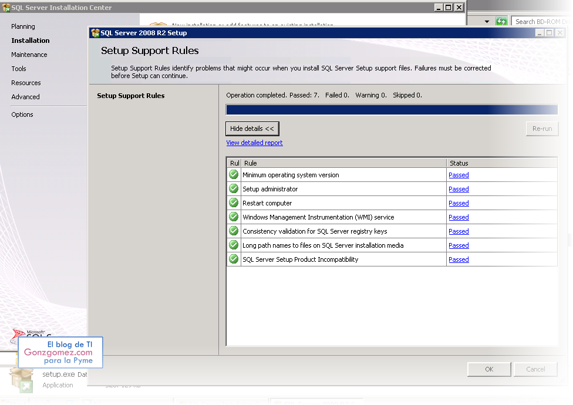
Task: Maximize the SQL Server Installation Center window
Action: click(449, 7)
